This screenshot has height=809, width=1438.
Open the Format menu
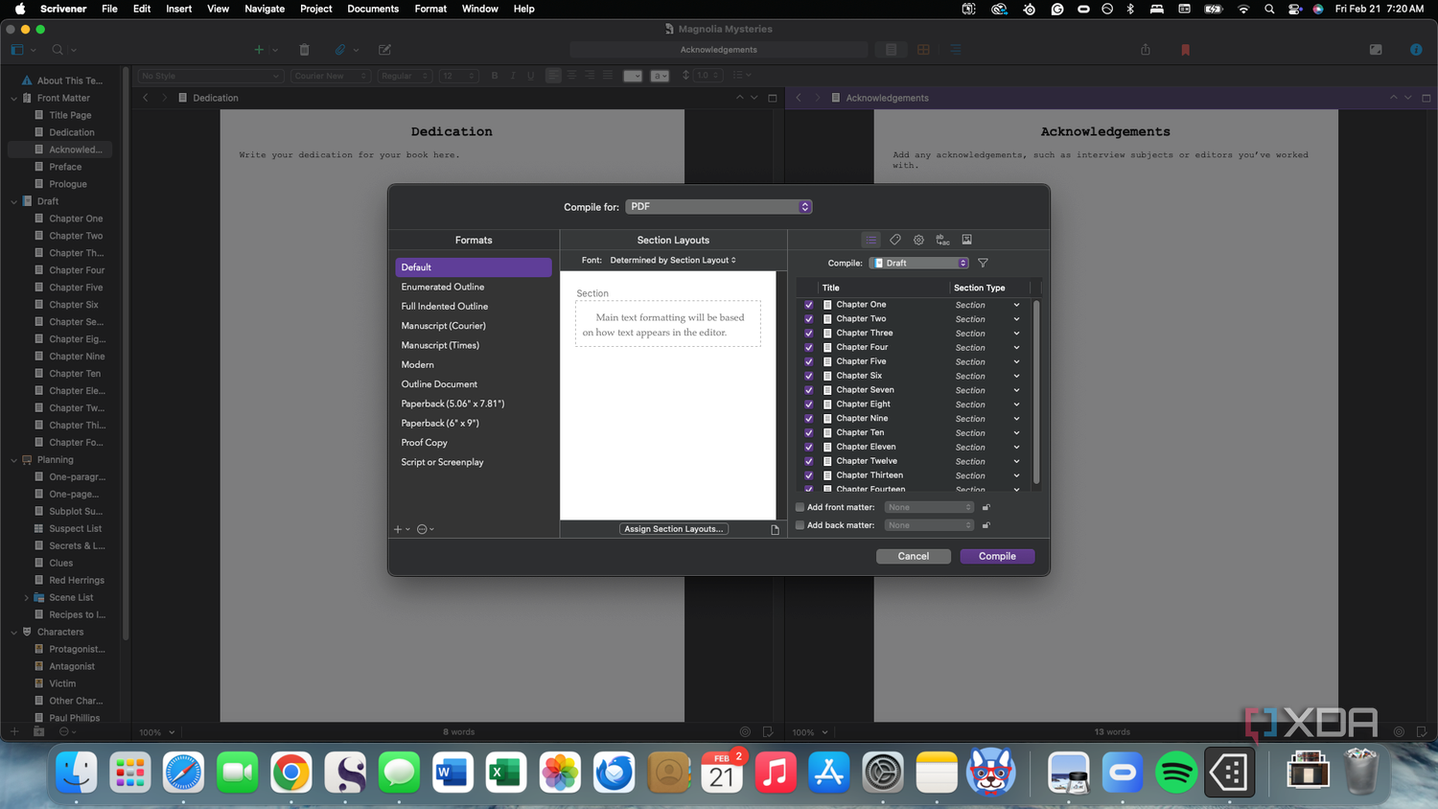coord(430,9)
